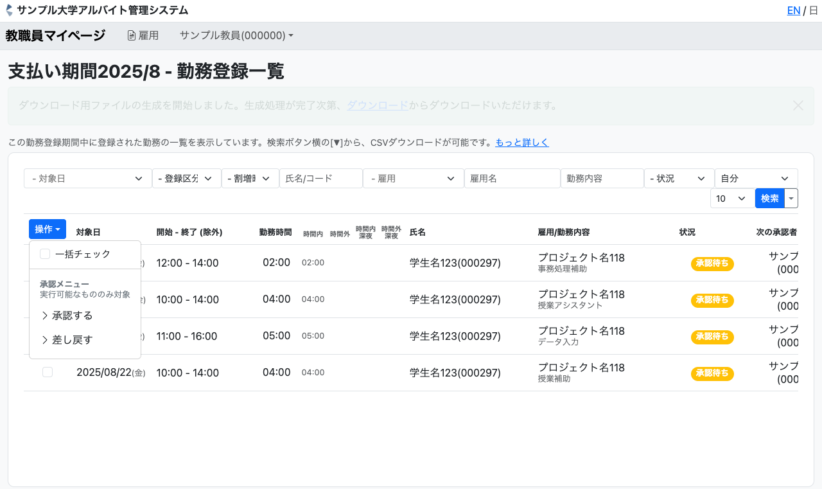Focus the 雇用名 input field
This screenshot has height=489, width=822.
click(x=512, y=179)
